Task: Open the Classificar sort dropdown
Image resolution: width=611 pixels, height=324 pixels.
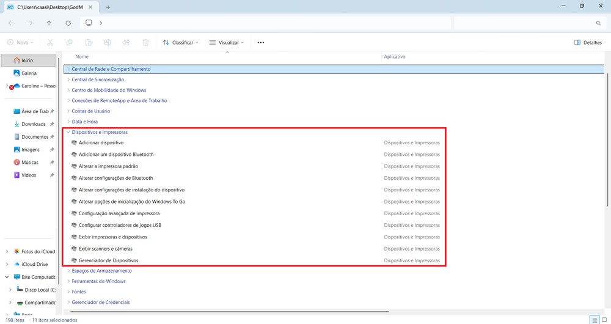Action: [x=181, y=43]
